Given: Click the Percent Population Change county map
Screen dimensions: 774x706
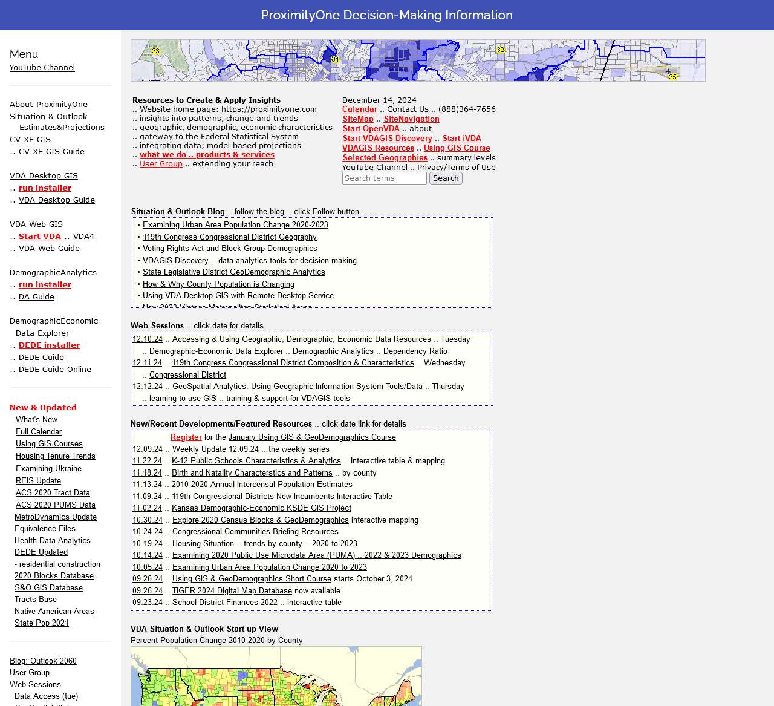Looking at the screenshot, I should point(276,676).
